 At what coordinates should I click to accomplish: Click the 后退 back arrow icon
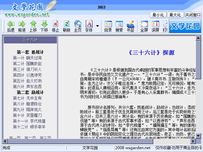pyautogui.click(x=11, y=24)
